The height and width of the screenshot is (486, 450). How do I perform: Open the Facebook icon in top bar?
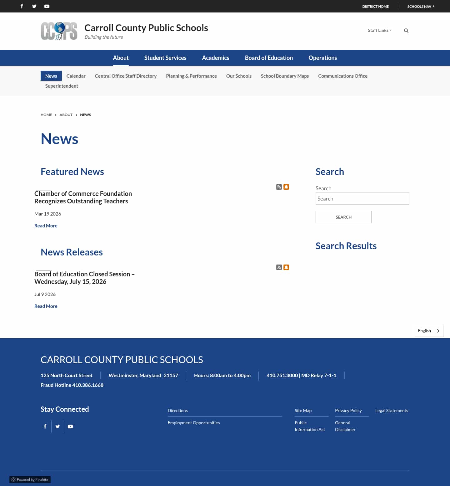coord(22,6)
